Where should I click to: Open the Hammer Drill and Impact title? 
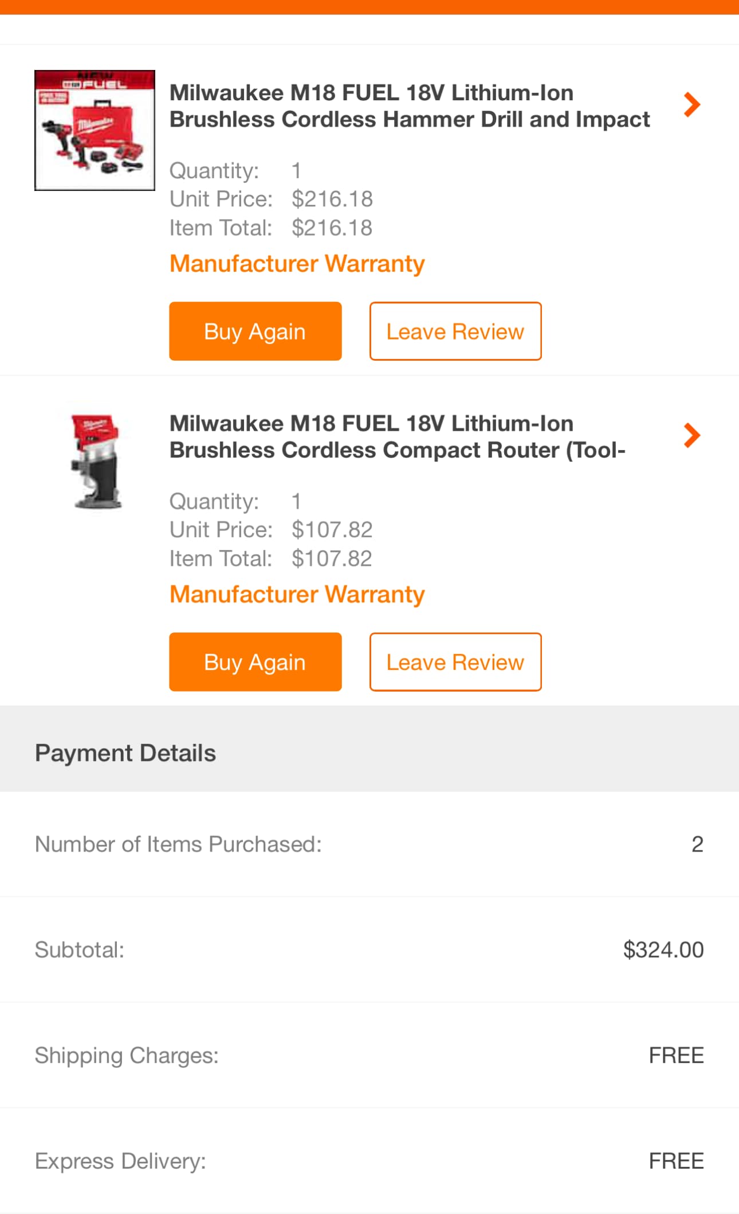click(x=410, y=106)
